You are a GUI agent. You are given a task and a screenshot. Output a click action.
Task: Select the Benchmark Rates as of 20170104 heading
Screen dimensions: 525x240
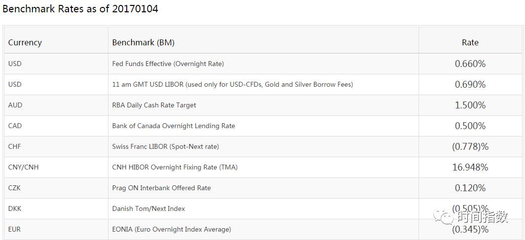[80, 9]
